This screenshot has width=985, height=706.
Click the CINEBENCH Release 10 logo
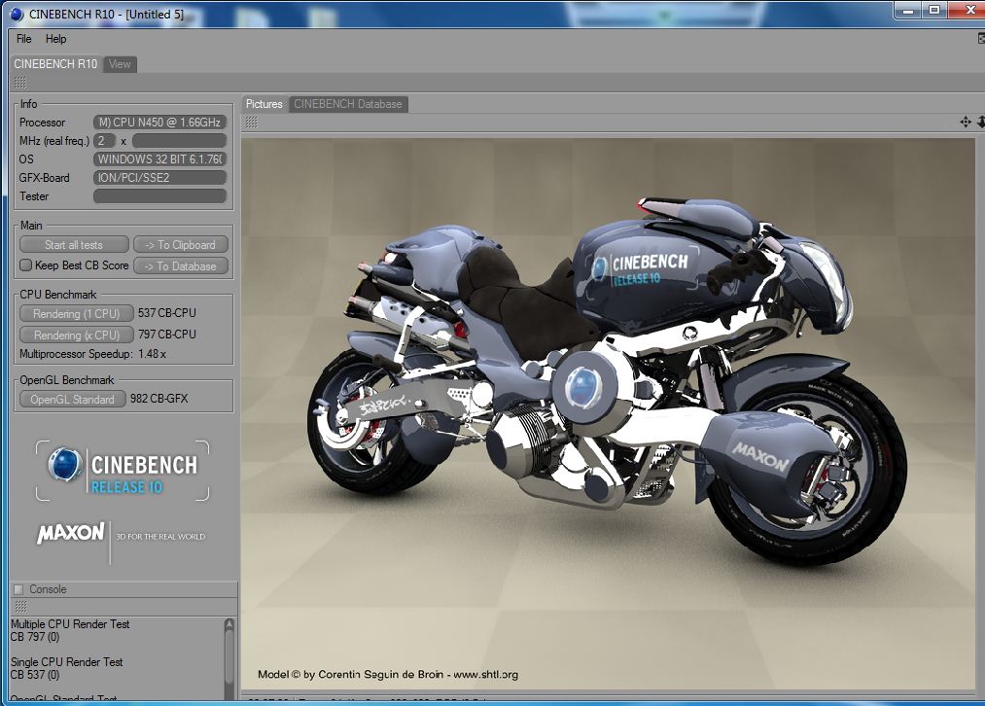123,471
